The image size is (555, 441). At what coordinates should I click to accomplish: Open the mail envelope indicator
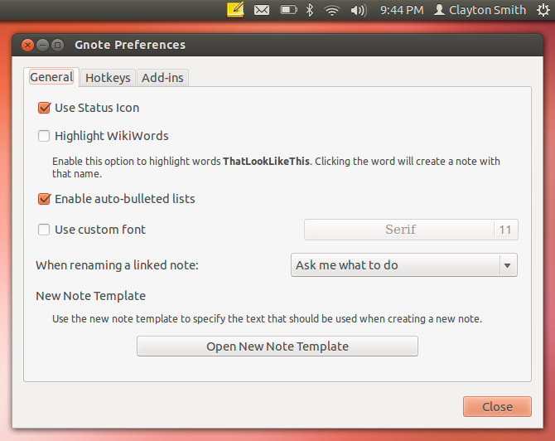point(262,10)
